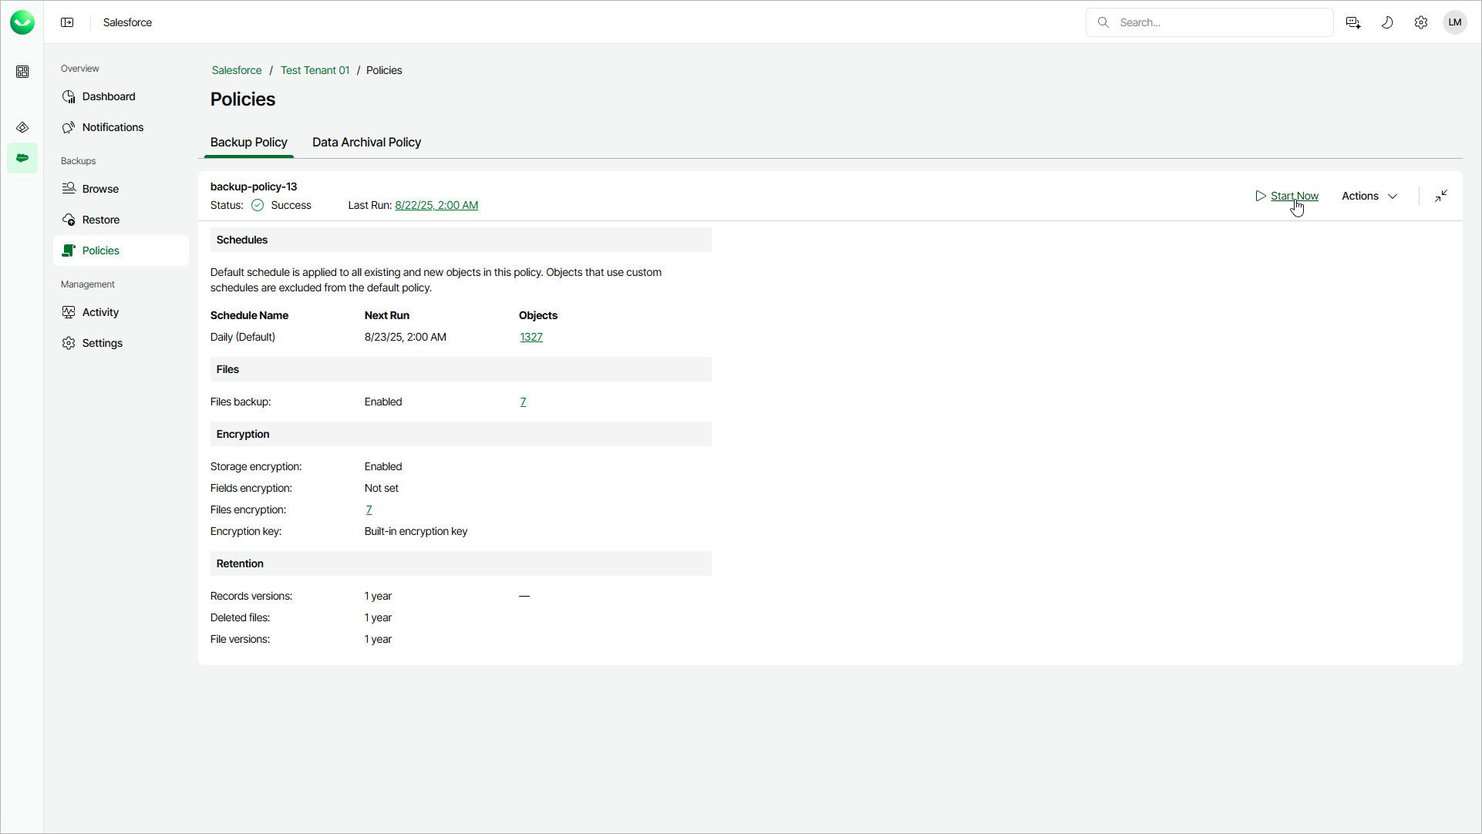The width and height of the screenshot is (1482, 834).
Task: Open the LM user avatar menu
Action: click(x=1455, y=22)
